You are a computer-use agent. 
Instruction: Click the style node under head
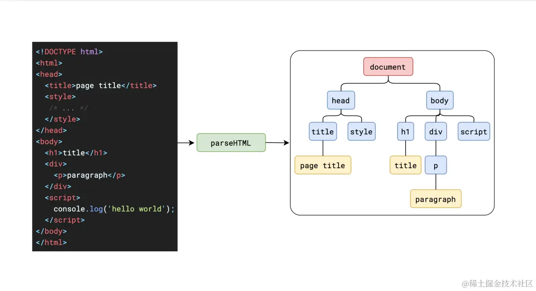click(x=361, y=132)
